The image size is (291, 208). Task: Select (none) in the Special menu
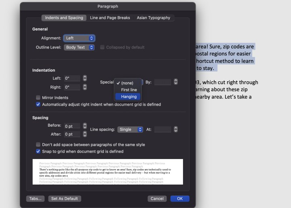coord(128,83)
